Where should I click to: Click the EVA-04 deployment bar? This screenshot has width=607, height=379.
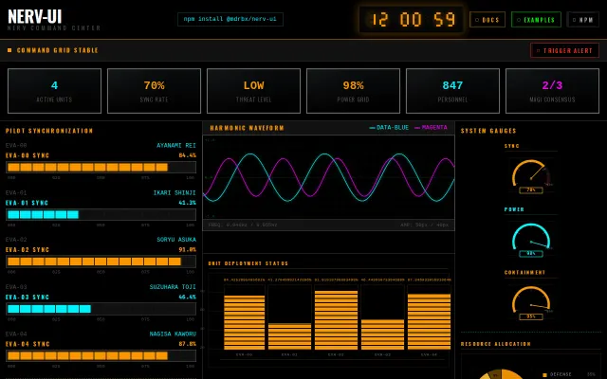point(429,322)
